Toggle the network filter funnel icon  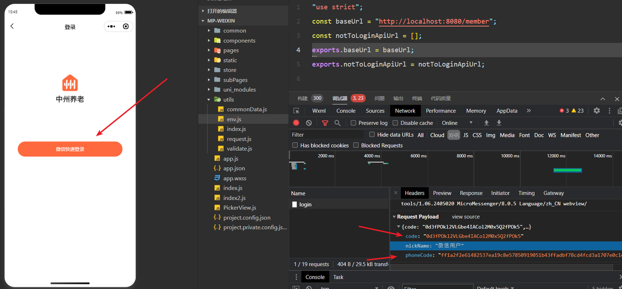325,123
